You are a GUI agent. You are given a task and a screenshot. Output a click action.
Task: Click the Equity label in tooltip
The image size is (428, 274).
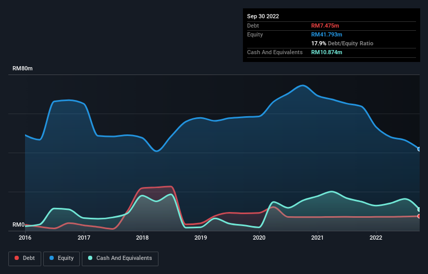[x=255, y=34]
